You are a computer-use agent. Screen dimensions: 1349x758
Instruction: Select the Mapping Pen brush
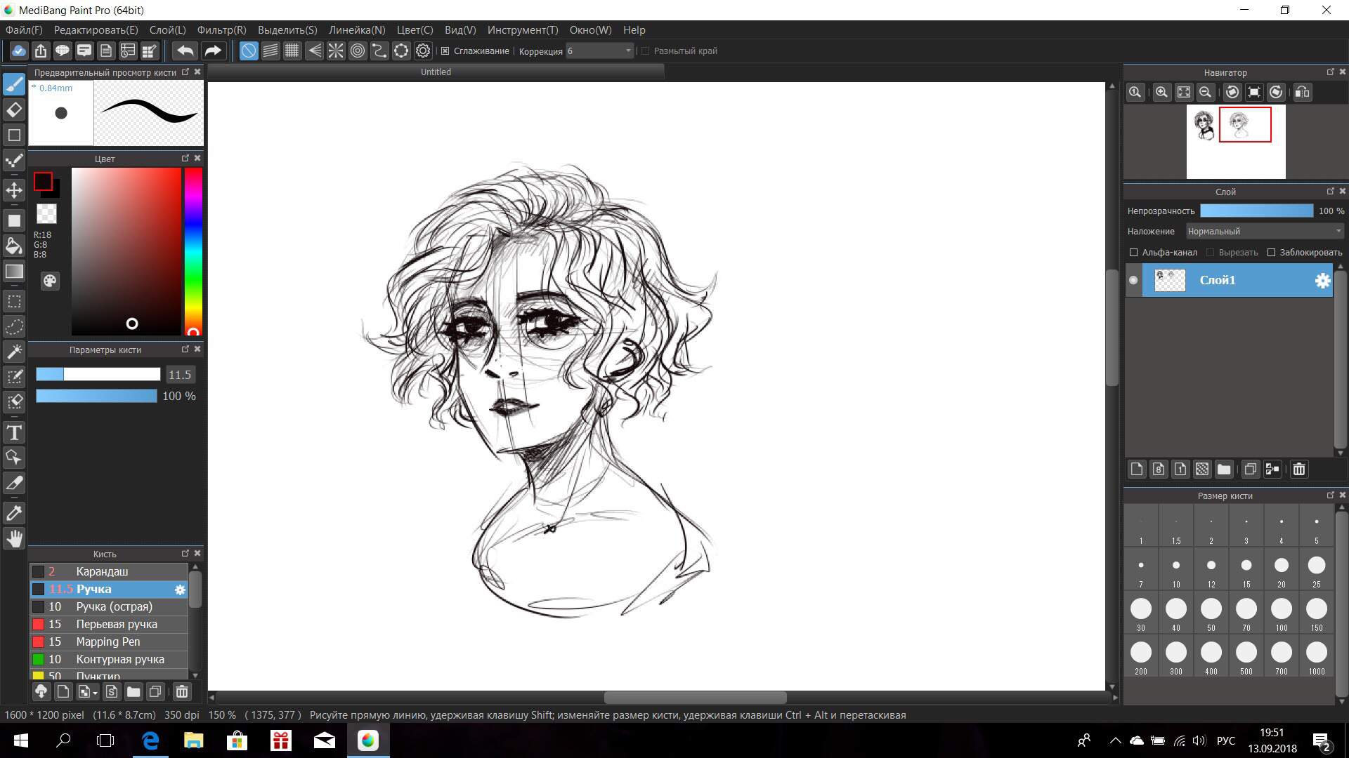click(x=109, y=641)
